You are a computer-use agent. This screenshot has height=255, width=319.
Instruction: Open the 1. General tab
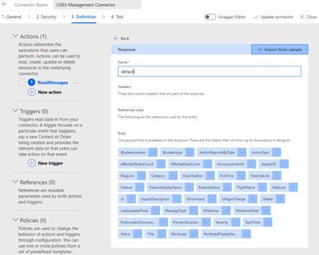pyautogui.click(x=12, y=17)
